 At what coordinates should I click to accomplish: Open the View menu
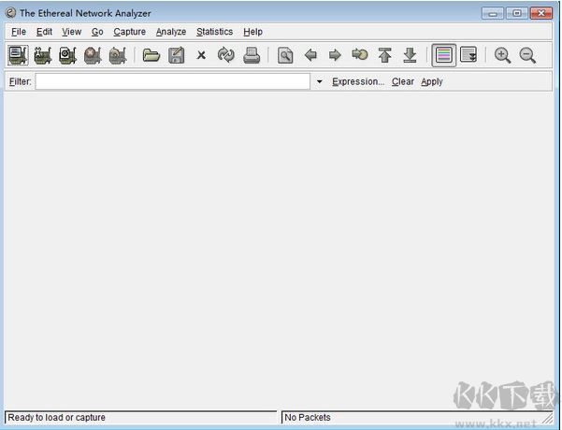click(x=72, y=32)
